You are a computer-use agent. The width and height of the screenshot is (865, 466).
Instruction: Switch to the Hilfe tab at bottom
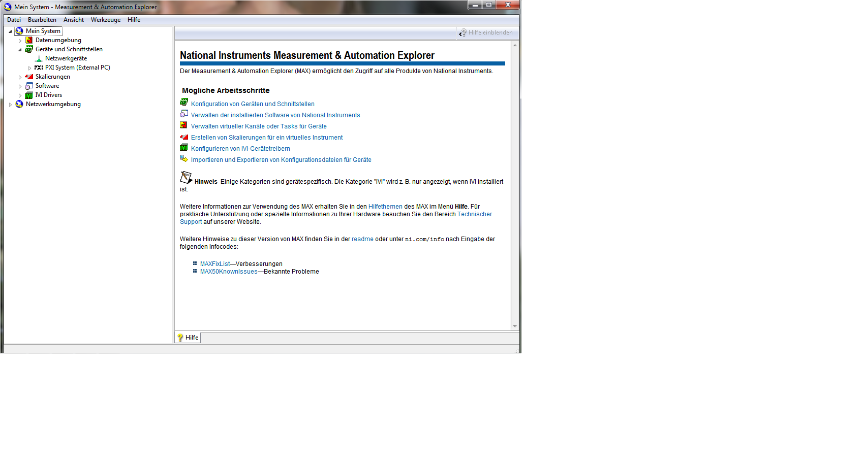(188, 338)
